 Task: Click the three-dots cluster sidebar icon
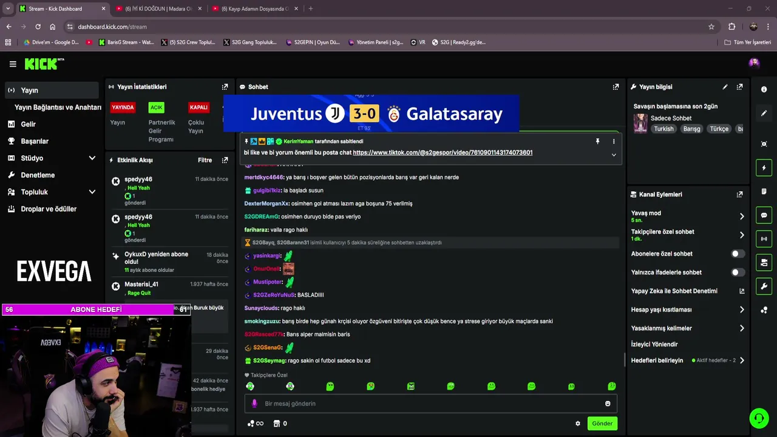(x=764, y=310)
